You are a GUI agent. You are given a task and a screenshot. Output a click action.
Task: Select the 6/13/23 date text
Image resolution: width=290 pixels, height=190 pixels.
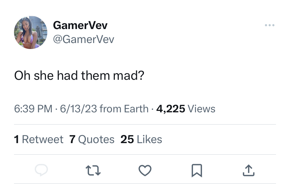pos(78,109)
